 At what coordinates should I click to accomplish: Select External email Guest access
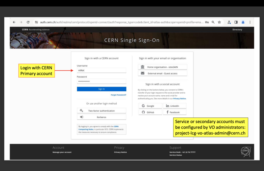coord(162,74)
